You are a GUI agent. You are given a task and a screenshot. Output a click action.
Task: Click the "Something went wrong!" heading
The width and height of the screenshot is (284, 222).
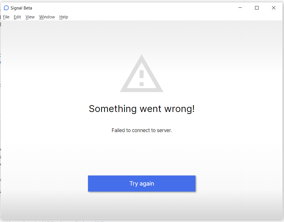tap(142, 109)
